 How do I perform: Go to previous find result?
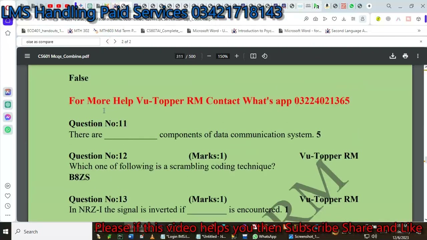107,42
